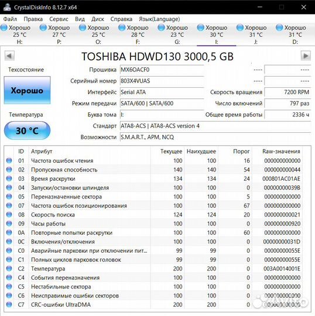Open the Файл menu

[10, 19]
